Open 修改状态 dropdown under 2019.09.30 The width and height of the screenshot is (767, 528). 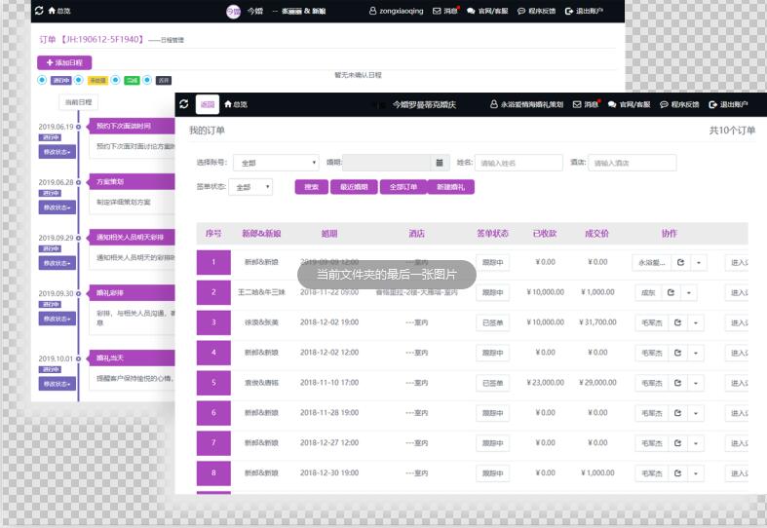(x=58, y=319)
